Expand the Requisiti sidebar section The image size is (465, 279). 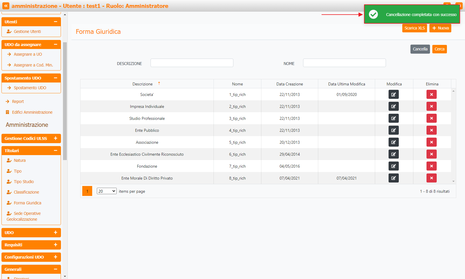pos(55,245)
